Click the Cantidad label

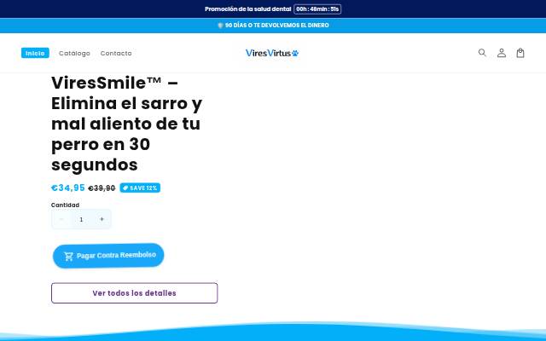tap(65, 205)
